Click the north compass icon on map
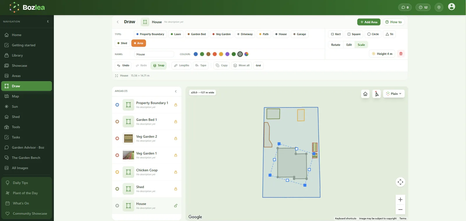Image resolution: width=466 pixels, height=221 pixels. click(377, 94)
